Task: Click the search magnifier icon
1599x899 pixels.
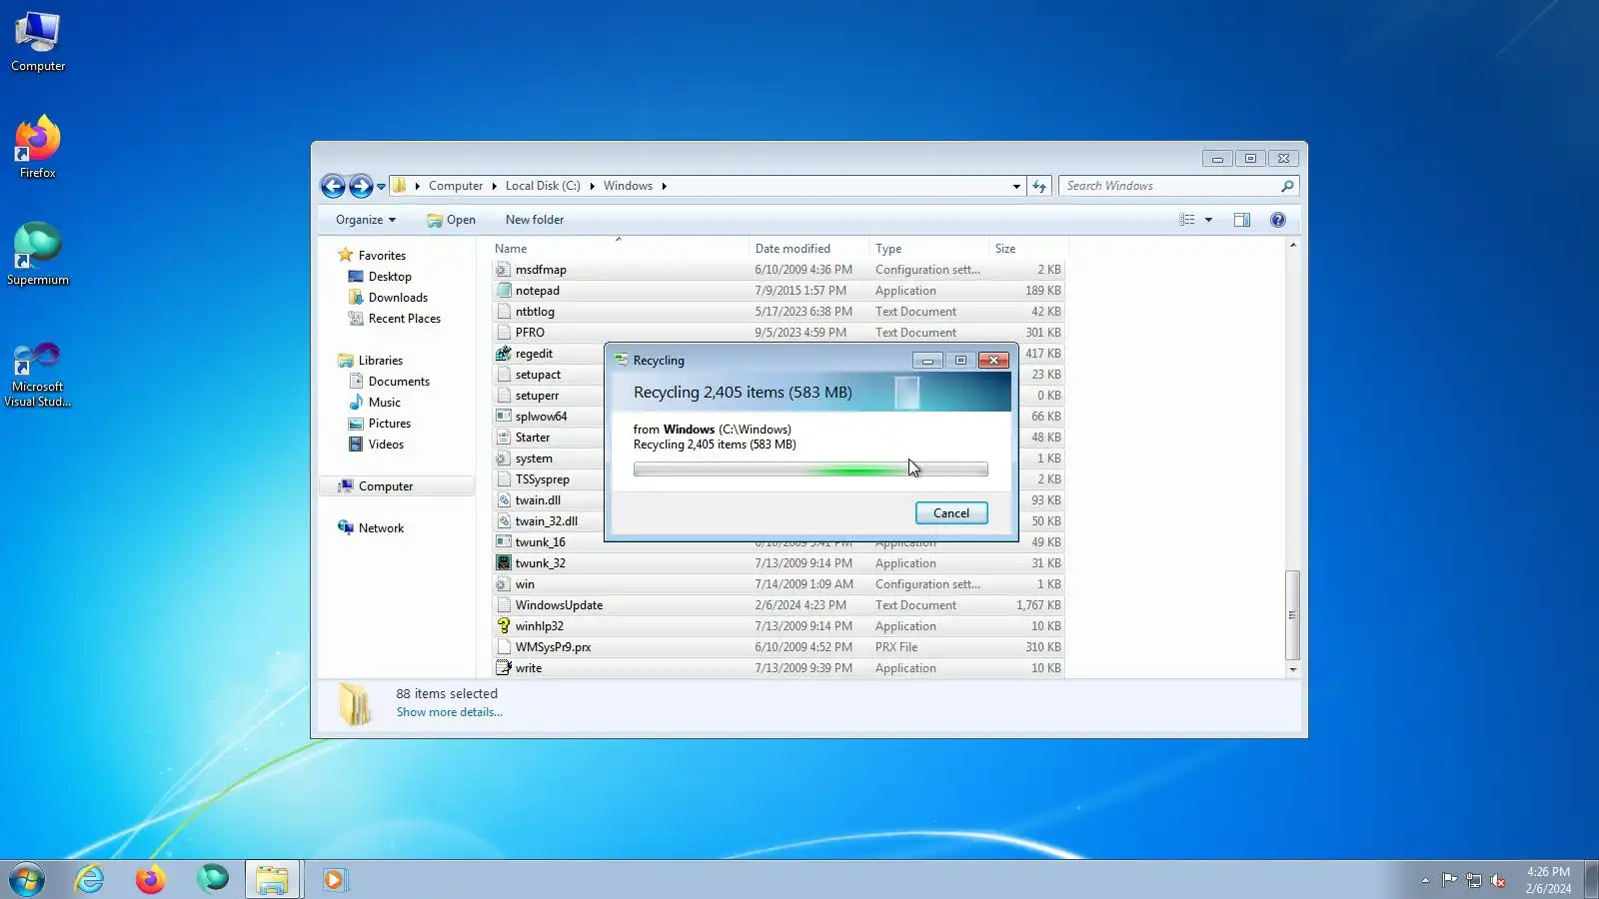Action: (x=1287, y=186)
